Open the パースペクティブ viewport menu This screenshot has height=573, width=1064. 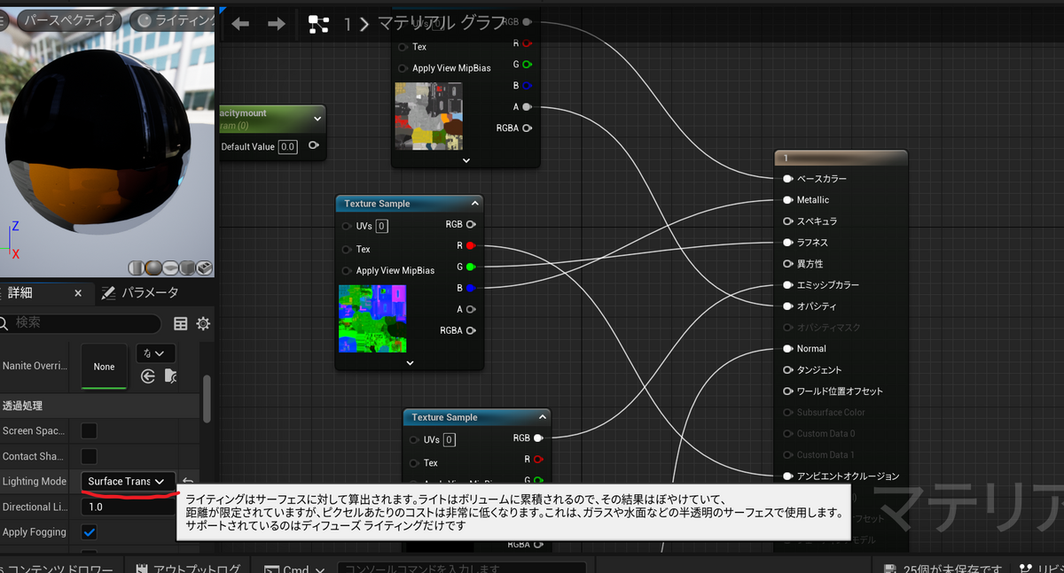[71, 19]
